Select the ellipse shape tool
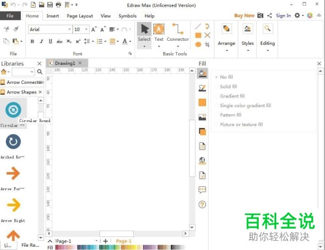325x250 pixels. (198, 45)
